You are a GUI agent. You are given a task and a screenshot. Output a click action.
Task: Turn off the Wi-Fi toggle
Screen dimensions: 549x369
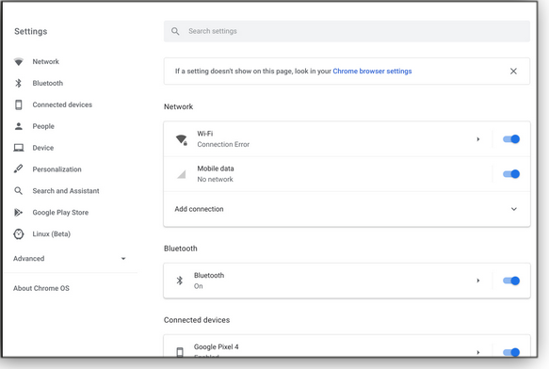coord(511,139)
